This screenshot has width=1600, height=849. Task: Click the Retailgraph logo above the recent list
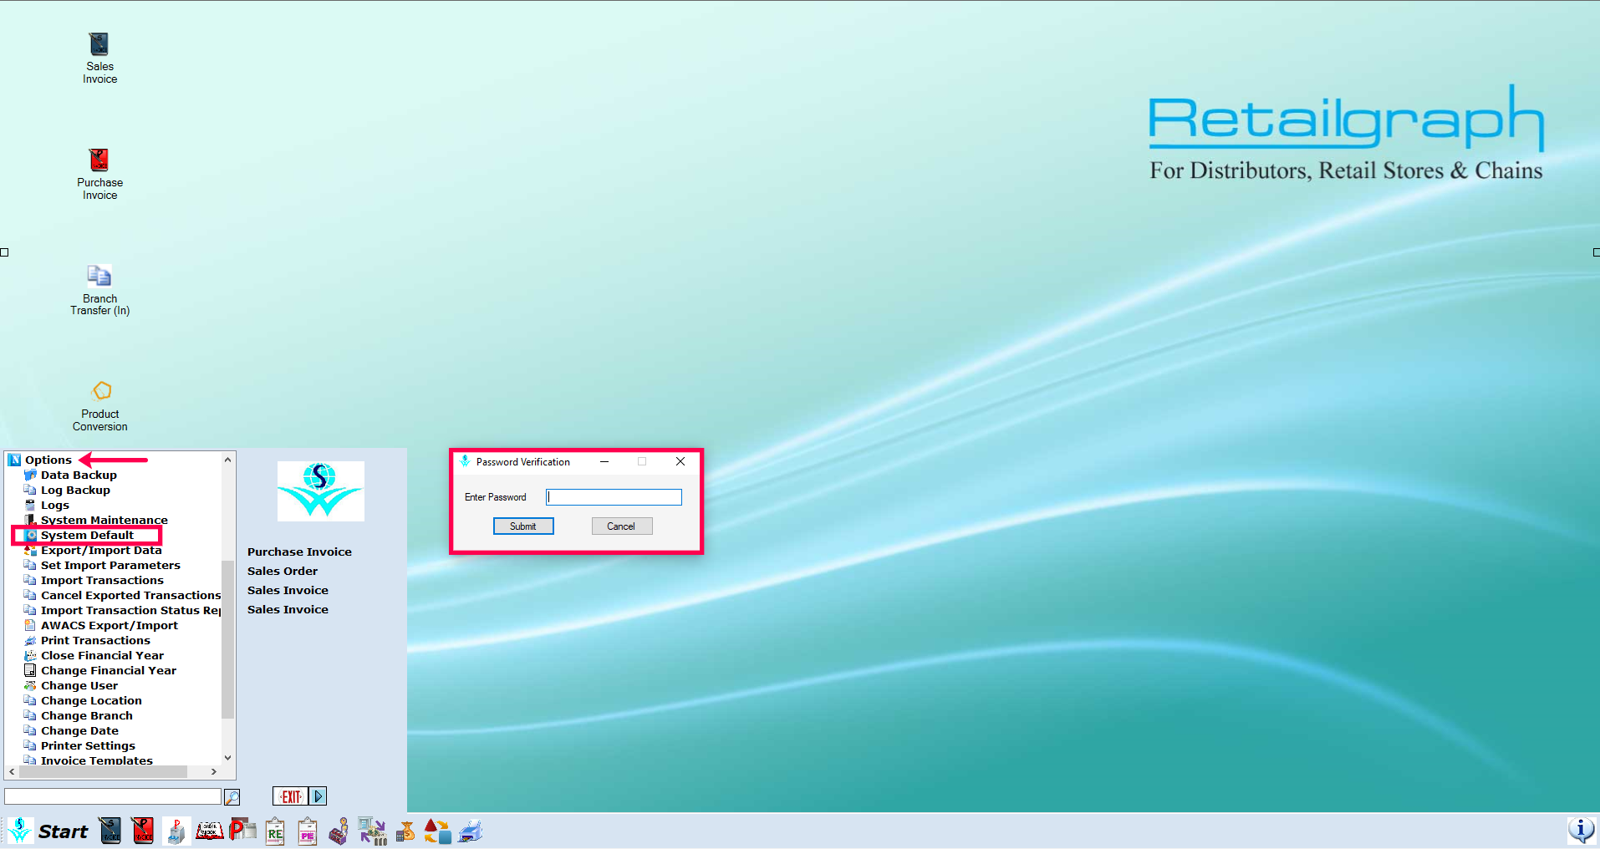321,491
